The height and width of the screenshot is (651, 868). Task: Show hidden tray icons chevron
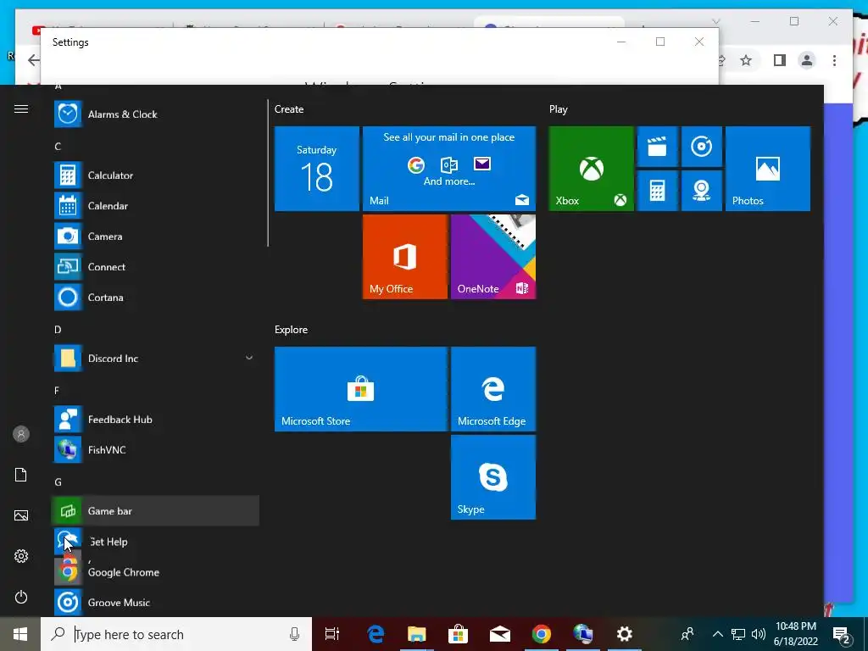point(717,634)
